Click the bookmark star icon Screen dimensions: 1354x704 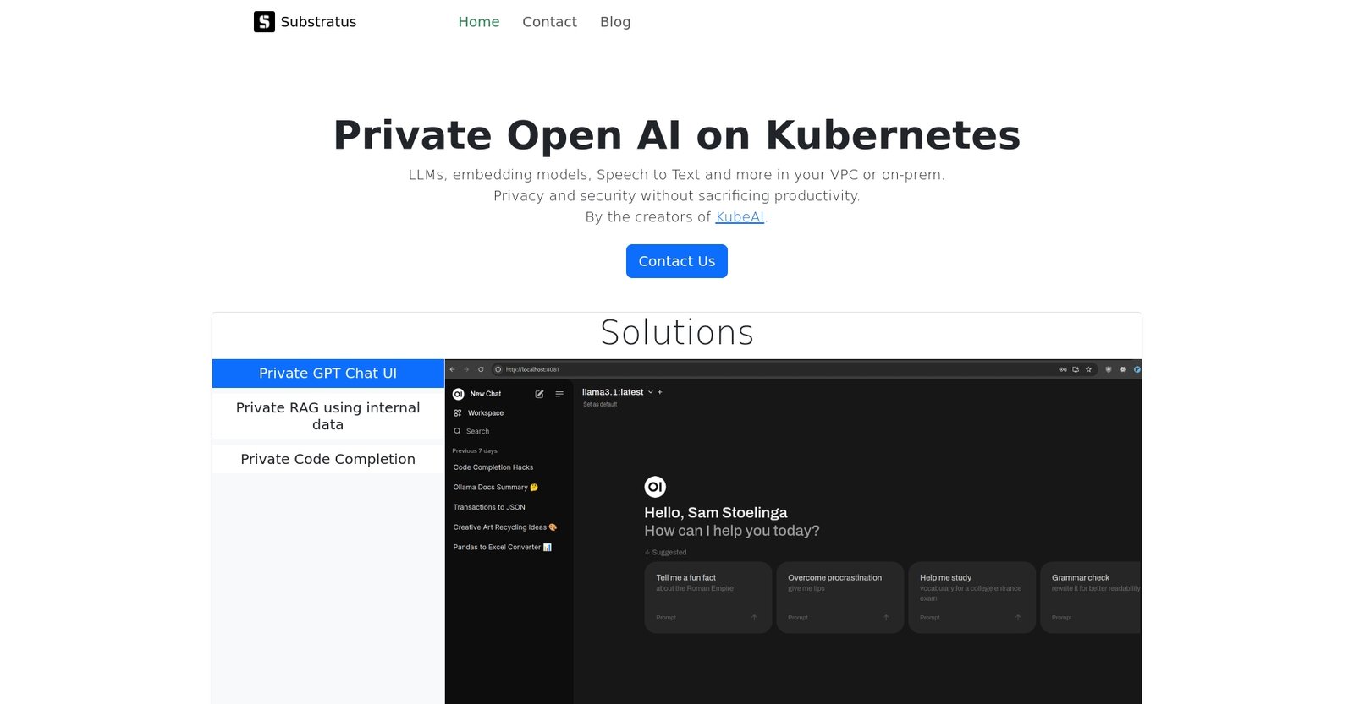(x=1088, y=369)
